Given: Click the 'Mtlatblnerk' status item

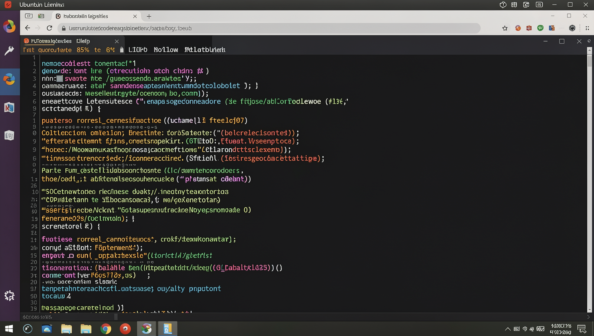Looking at the screenshot, I should click(205, 50).
